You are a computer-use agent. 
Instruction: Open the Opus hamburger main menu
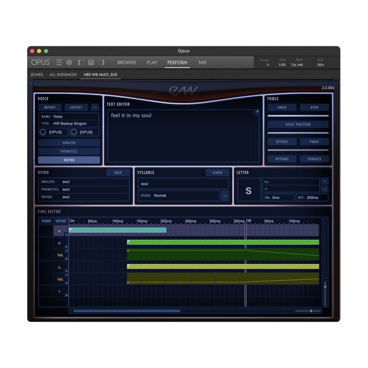coord(59,63)
